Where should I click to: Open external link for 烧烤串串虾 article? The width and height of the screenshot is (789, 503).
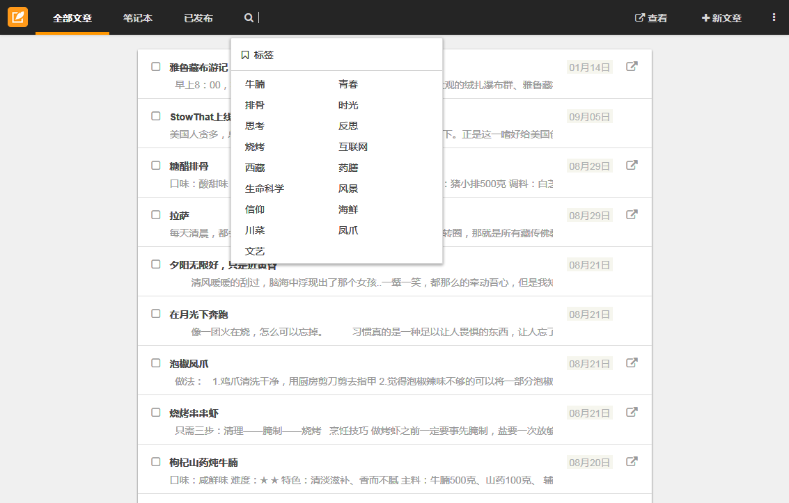tap(632, 412)
